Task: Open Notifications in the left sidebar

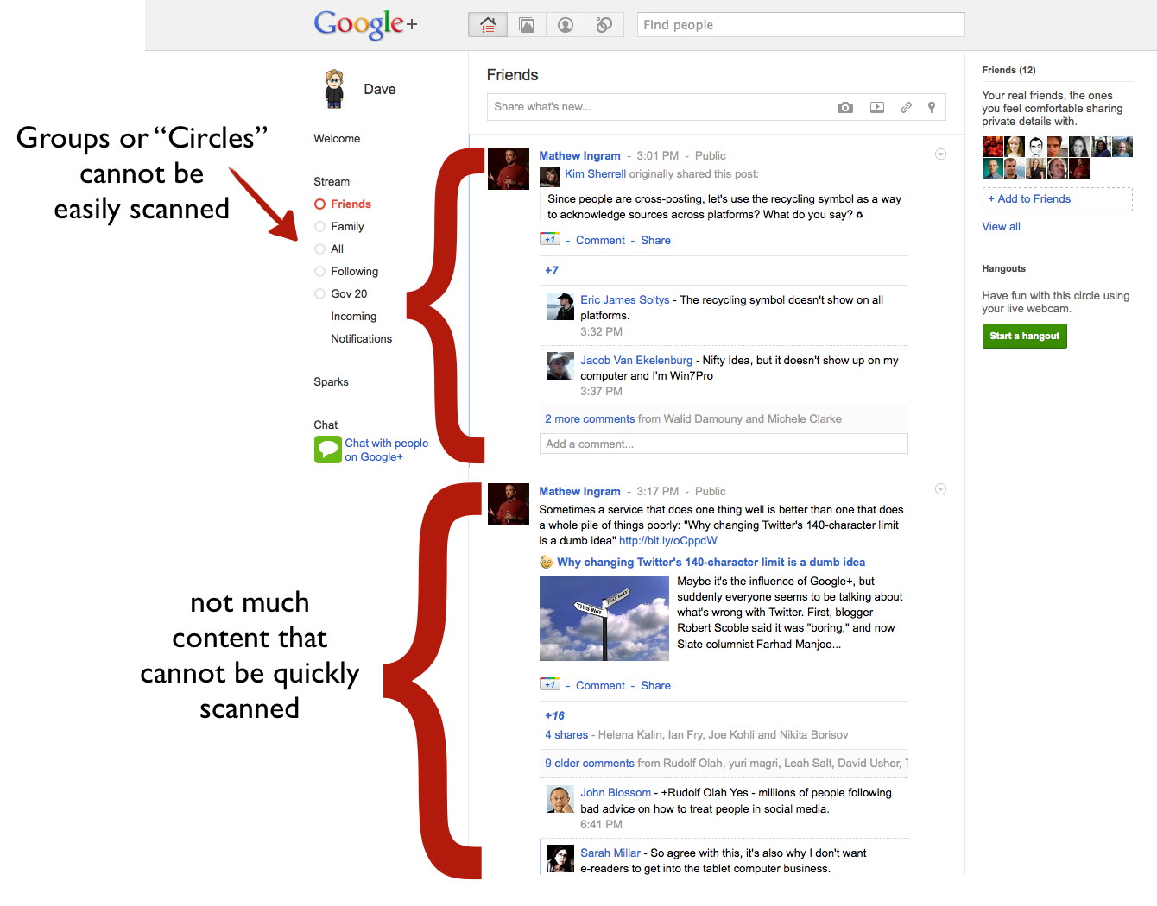Action: tap(361, 339)
